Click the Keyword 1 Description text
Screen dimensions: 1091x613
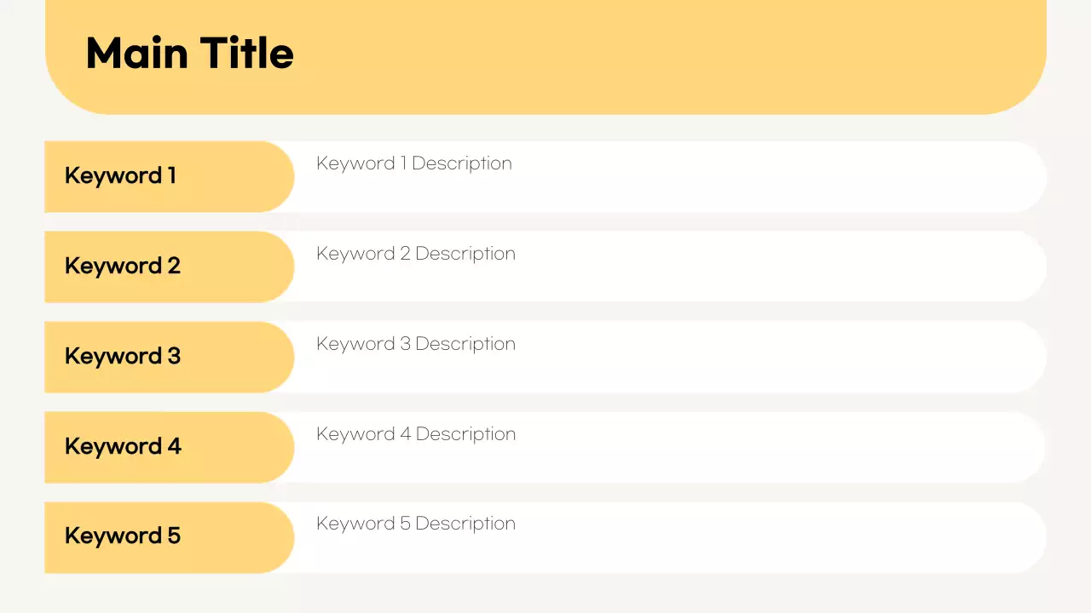414,163
